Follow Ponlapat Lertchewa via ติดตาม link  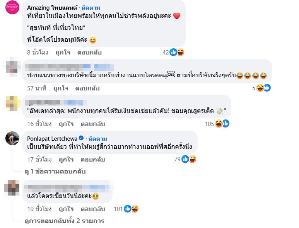(x=98, y=138)
